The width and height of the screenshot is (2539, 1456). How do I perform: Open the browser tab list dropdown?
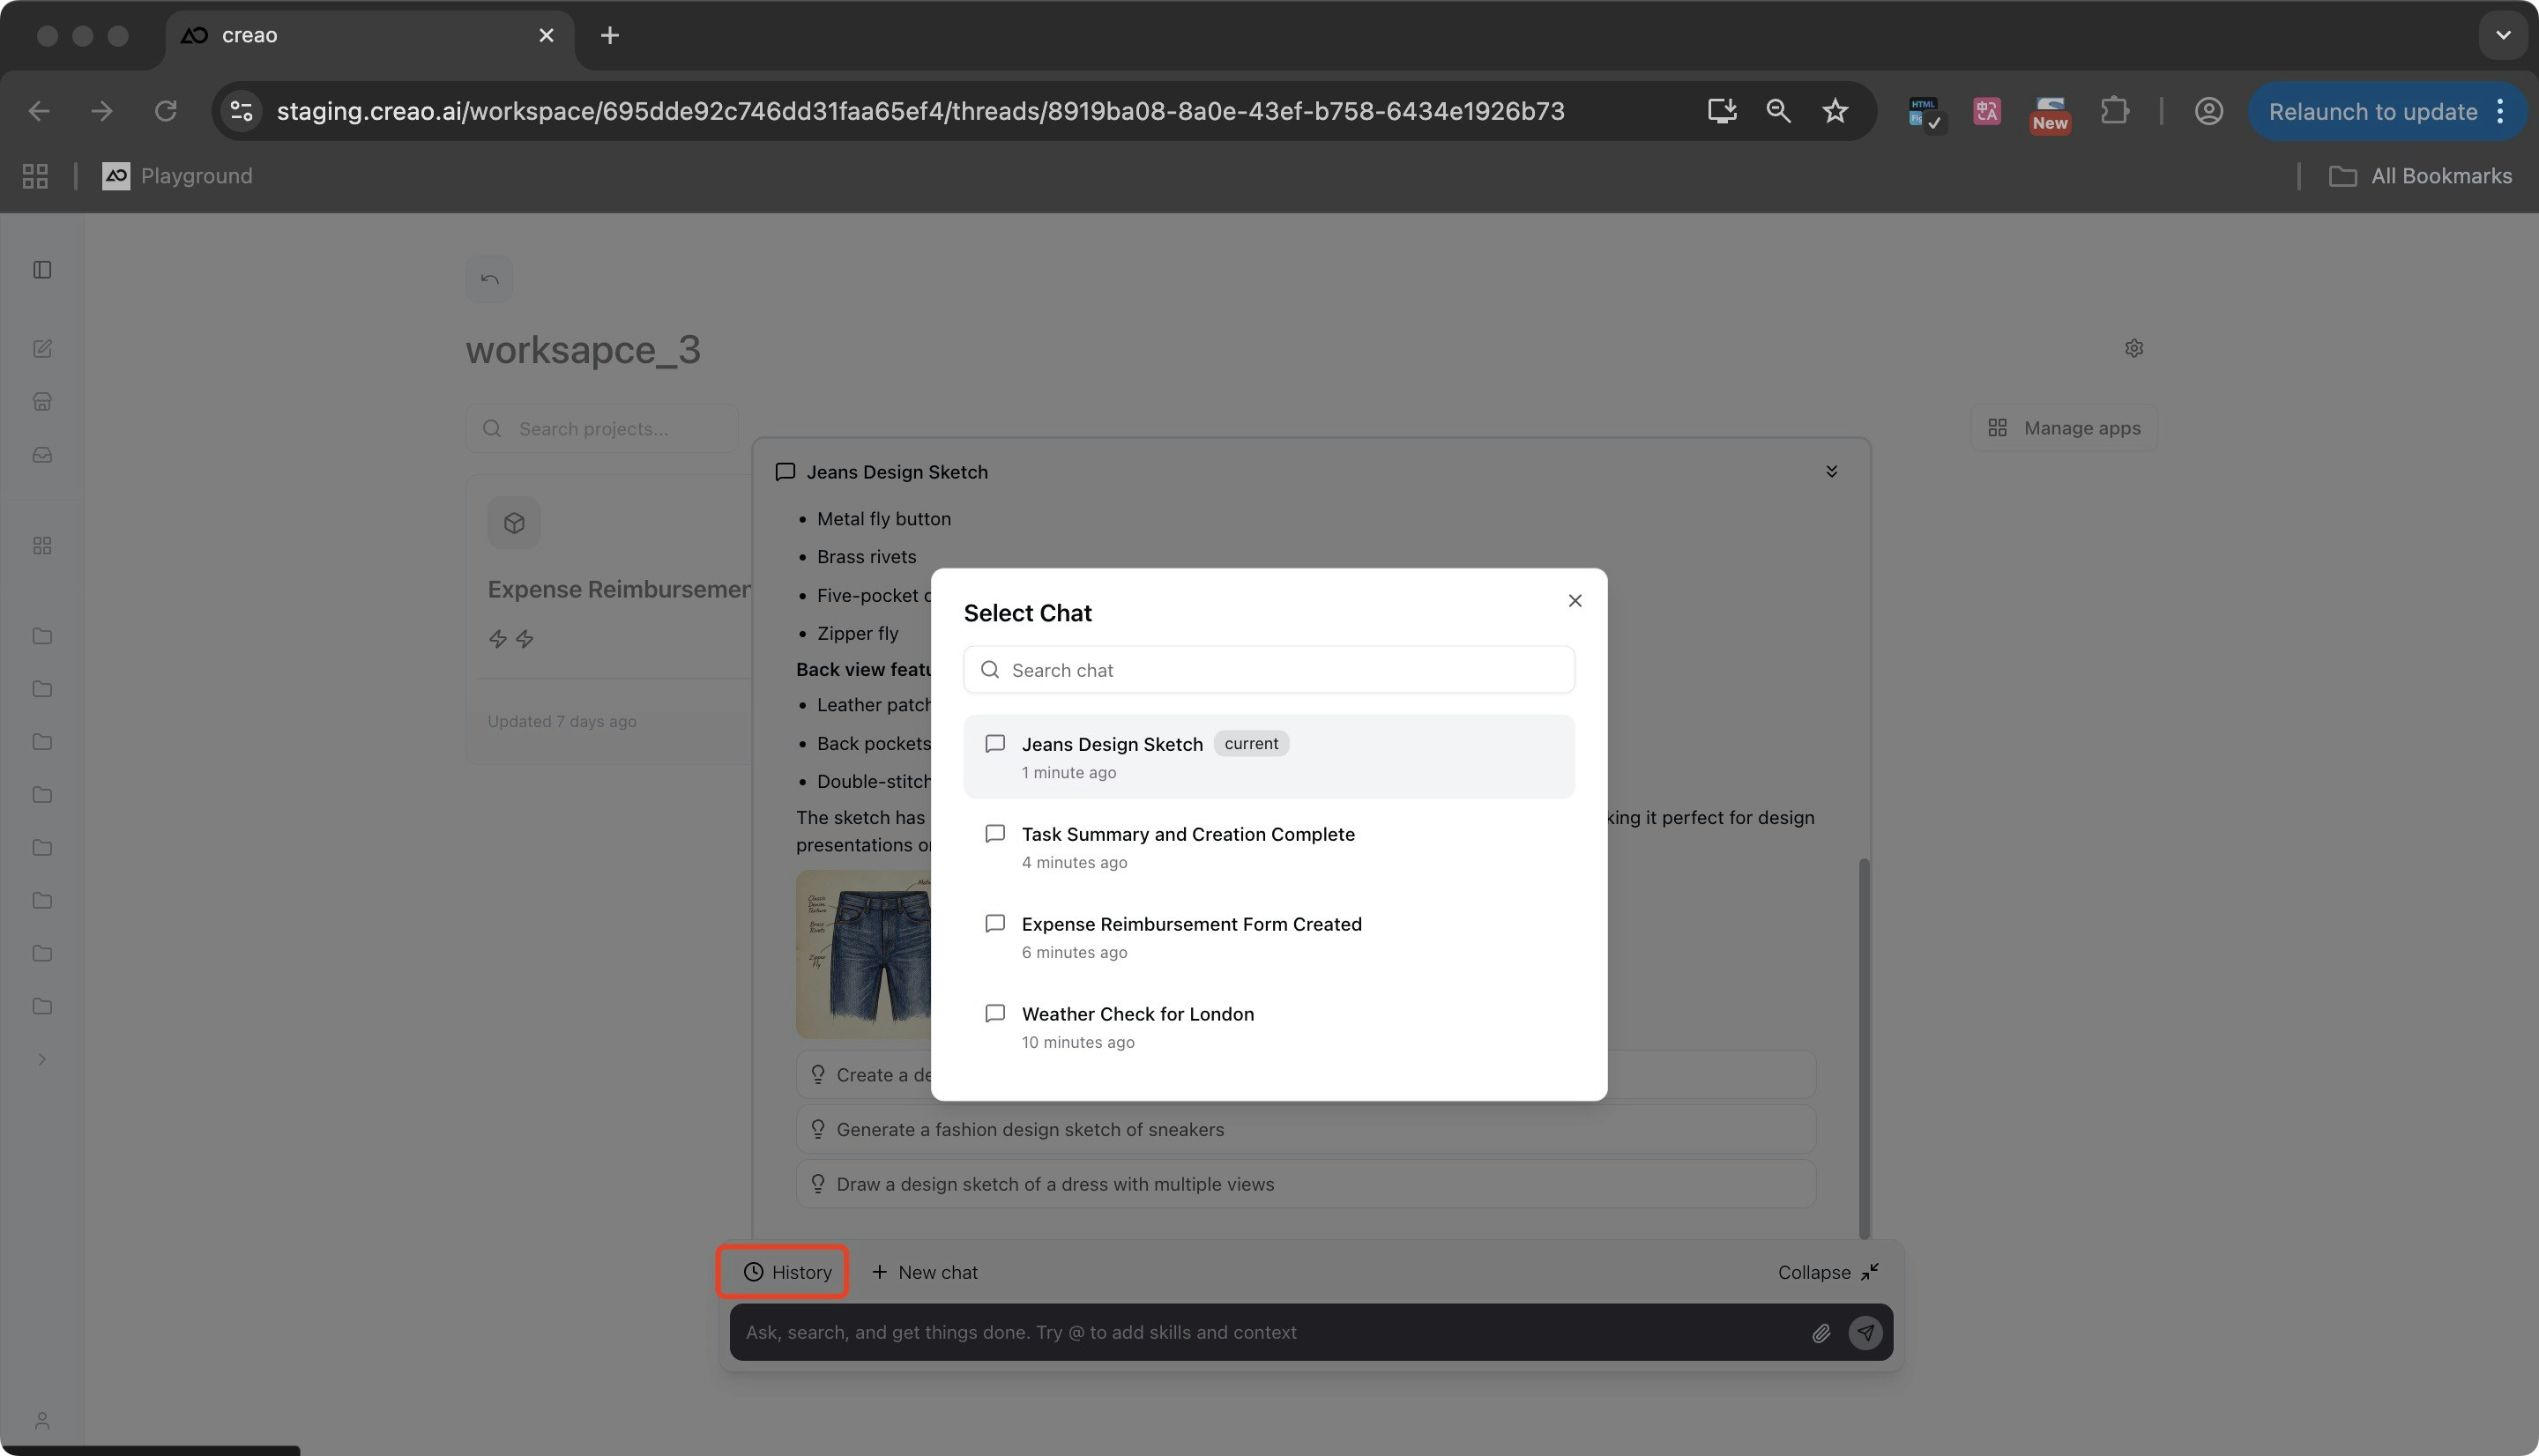click(x=2502, y=35)
